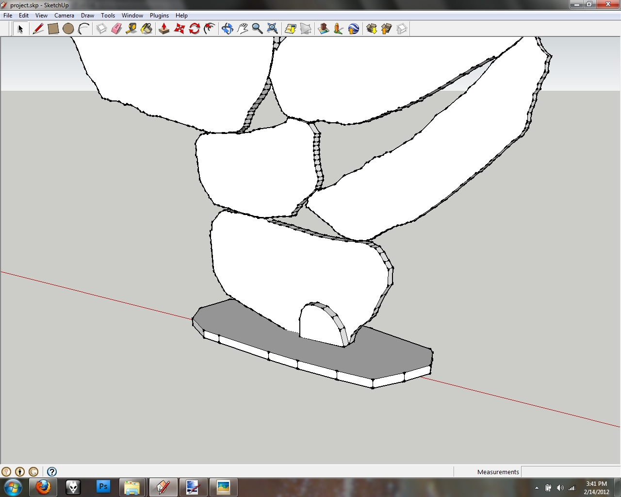Open the Tools menu
Viewport: 621px width, 497px height.
coord(108,16)
